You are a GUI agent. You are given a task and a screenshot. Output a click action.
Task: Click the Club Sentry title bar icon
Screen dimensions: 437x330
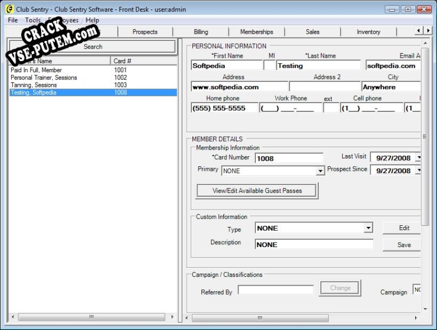[x=9, y=9]
